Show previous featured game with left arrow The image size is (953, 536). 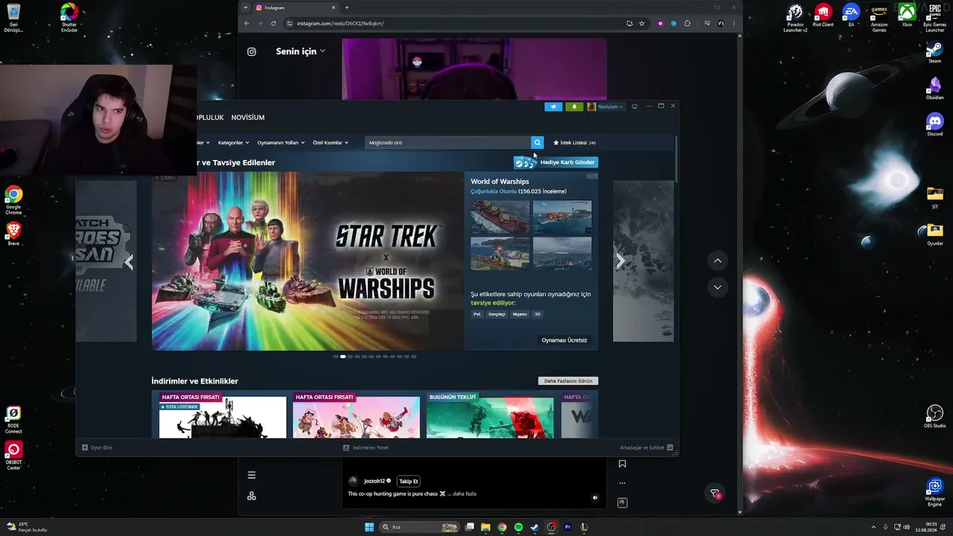coord(129,261)
